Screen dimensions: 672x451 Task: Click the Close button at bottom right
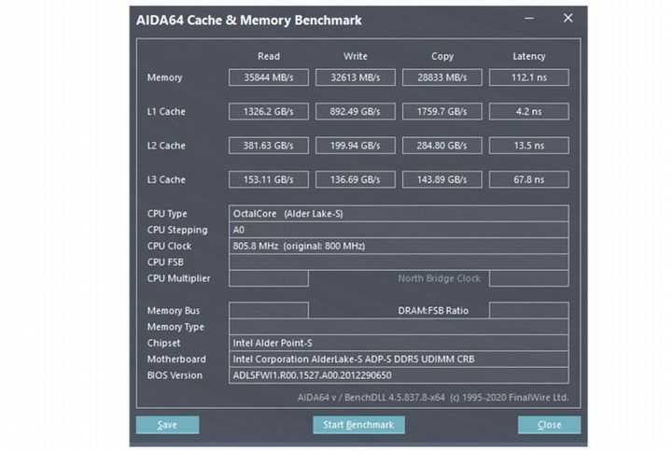(549, 425)
